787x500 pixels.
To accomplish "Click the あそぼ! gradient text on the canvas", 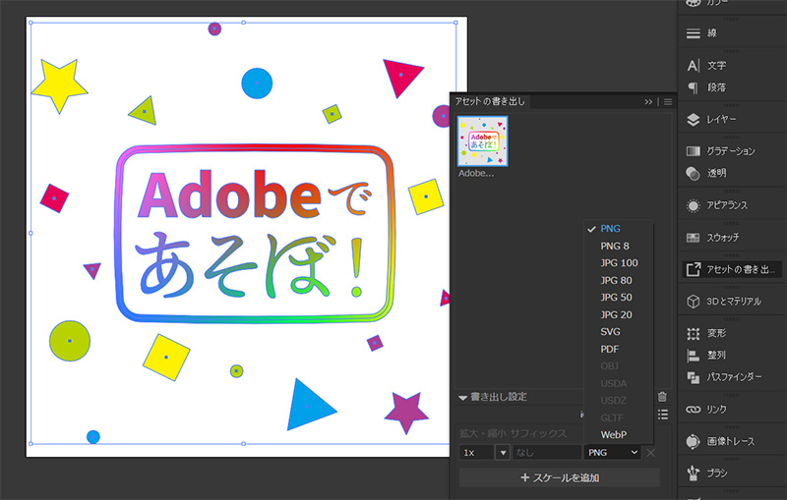I will pos(250,265).
